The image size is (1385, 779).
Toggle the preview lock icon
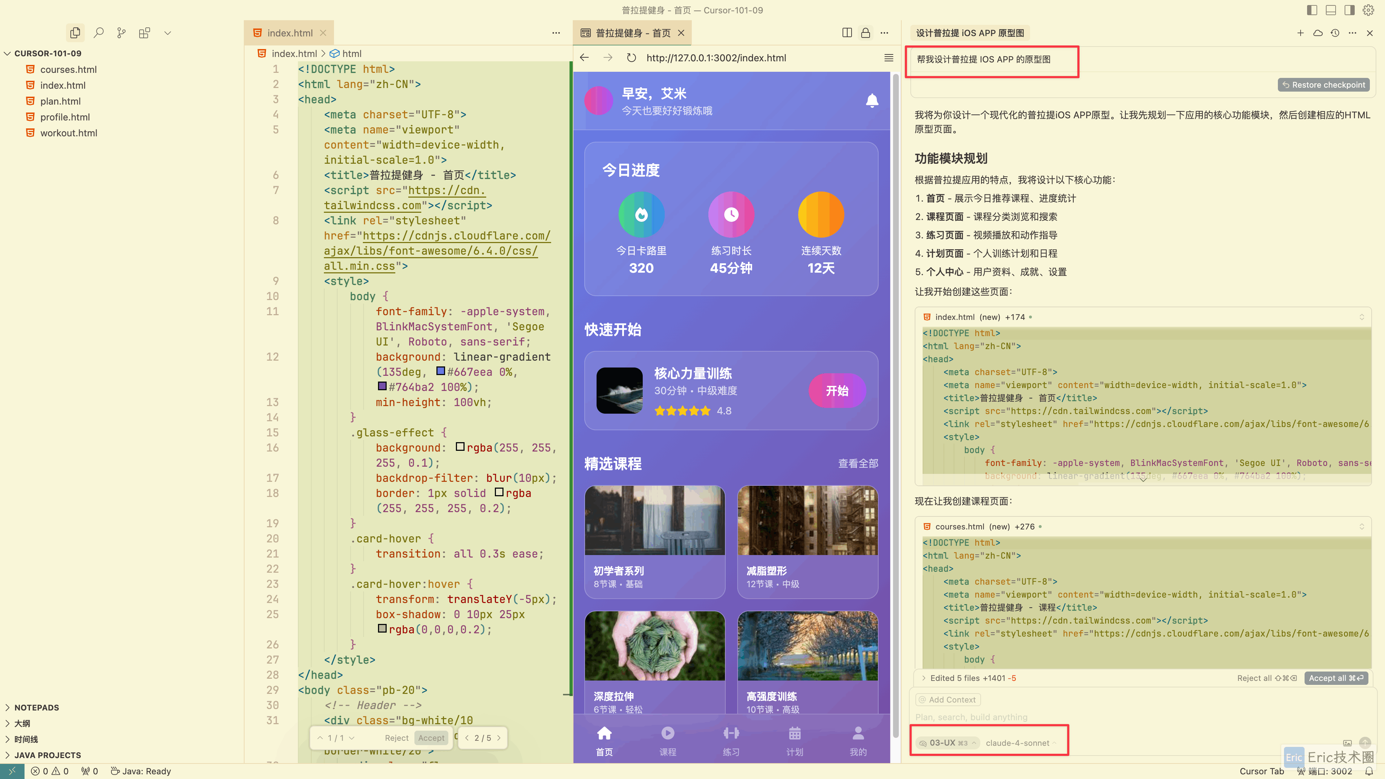coord(866,33)
